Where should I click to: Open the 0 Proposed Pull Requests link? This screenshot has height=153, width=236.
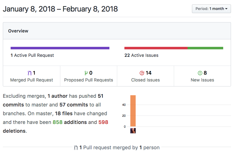[88, 76]
